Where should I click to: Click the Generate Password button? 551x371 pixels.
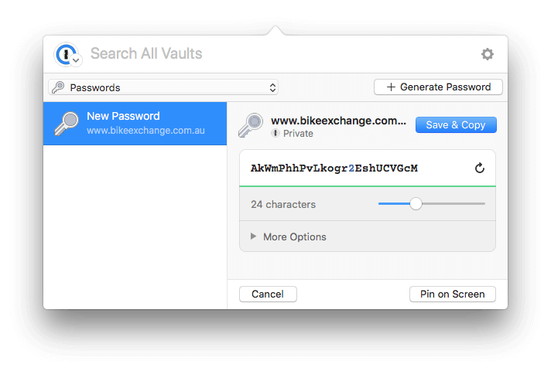438,87
